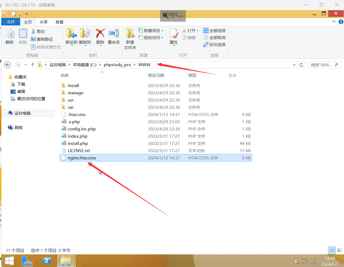This screenshot has width=344, height=267.
Task: Create a New folder from ribbon
Action: pyautogui.click(x=130, y=39)
